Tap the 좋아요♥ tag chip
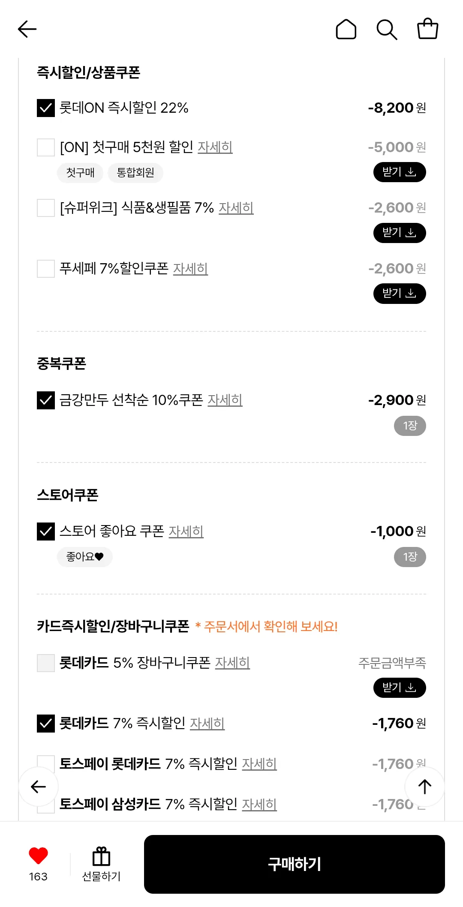Image resolution: width=463 pixels, height=907 pixels. tap(85, 557)
